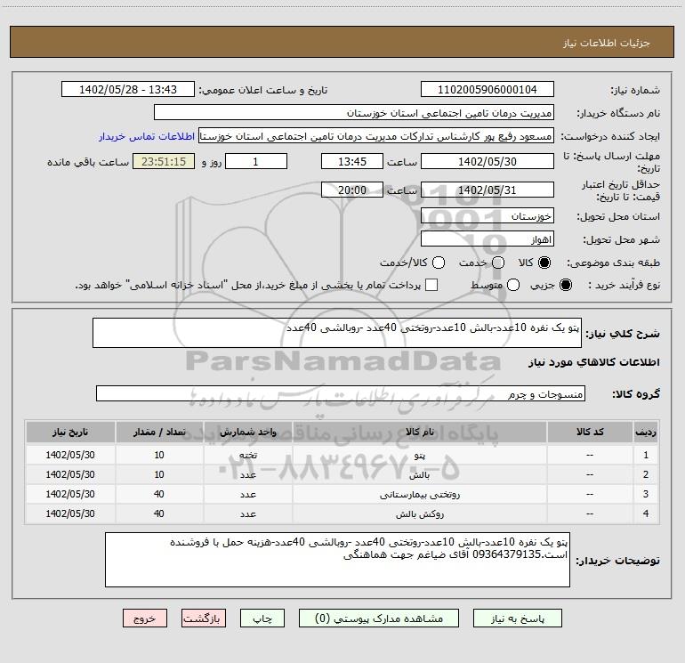This screenshot has height=663, width=685.
Task: Click the مشاهده مدارک پیوستی (0) button
Action: point(379,619)
